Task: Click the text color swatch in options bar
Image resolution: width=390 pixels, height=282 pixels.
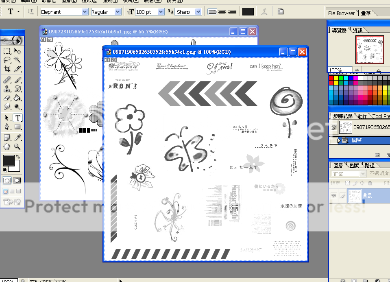Action: (248, 12)
